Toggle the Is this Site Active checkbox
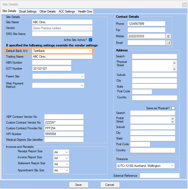Screen dimensions: 188x189 coord(90,40)
